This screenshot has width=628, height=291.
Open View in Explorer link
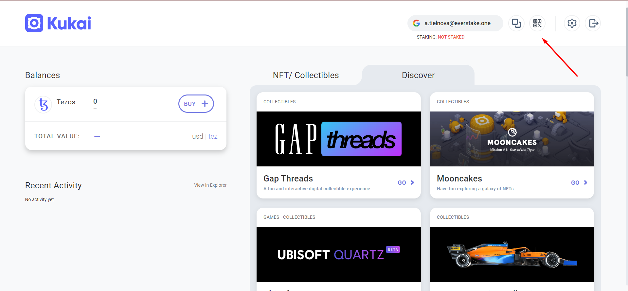click(x=210, y=185)
